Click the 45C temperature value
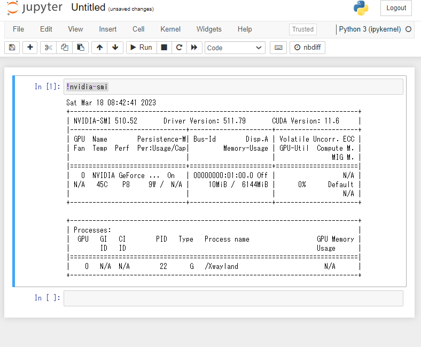 pos(102,184)
